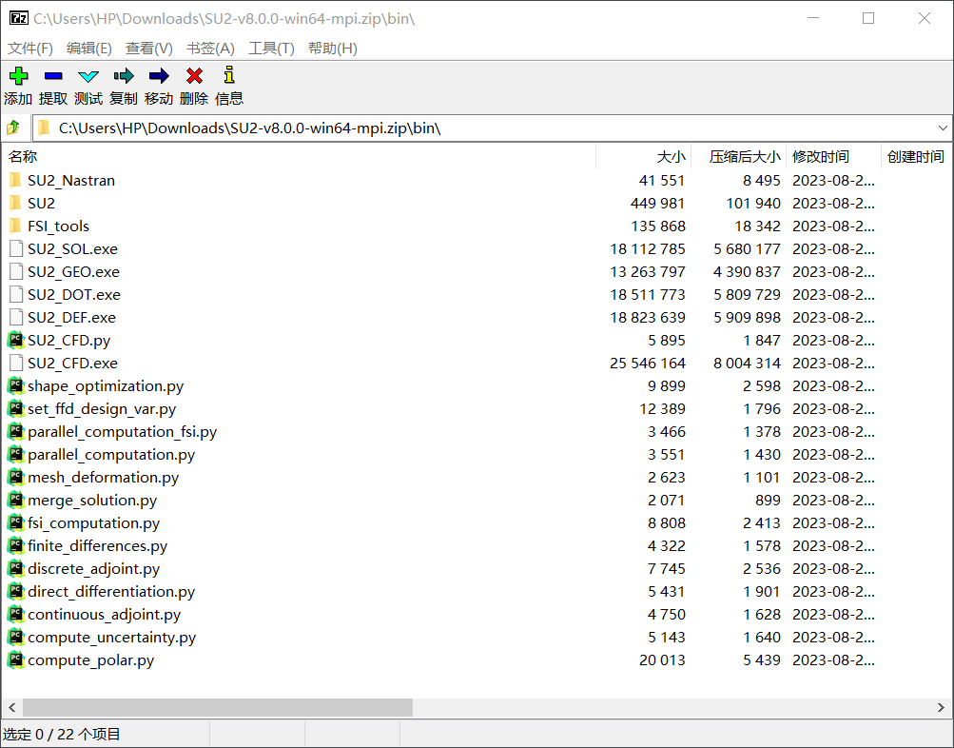
Task: Click the Test (测试) toolbar icon
Action: 88,77
